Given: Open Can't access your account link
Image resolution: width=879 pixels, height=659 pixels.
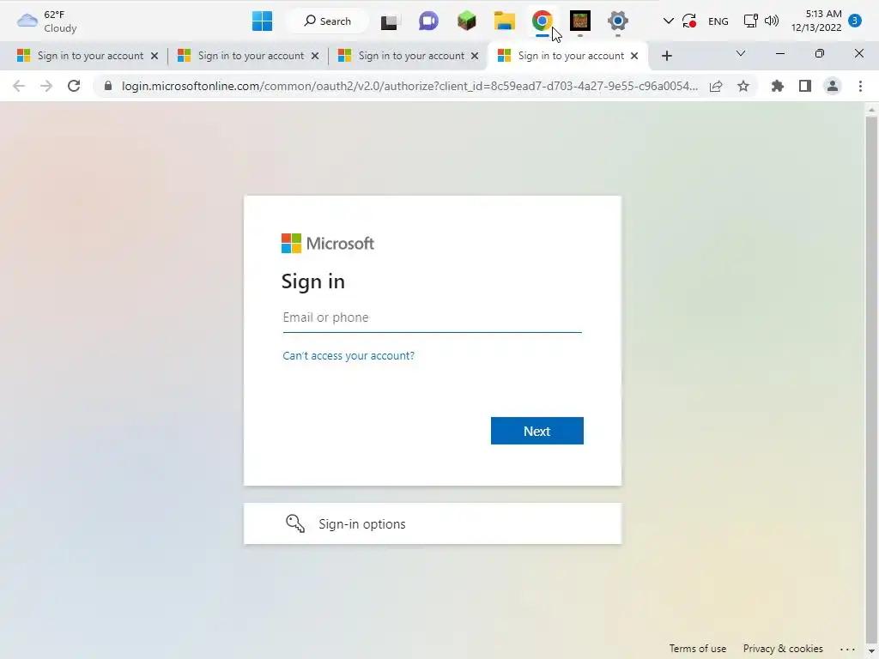Looking at the screenshot, I should pyautogui.click(x=349, y=356).
